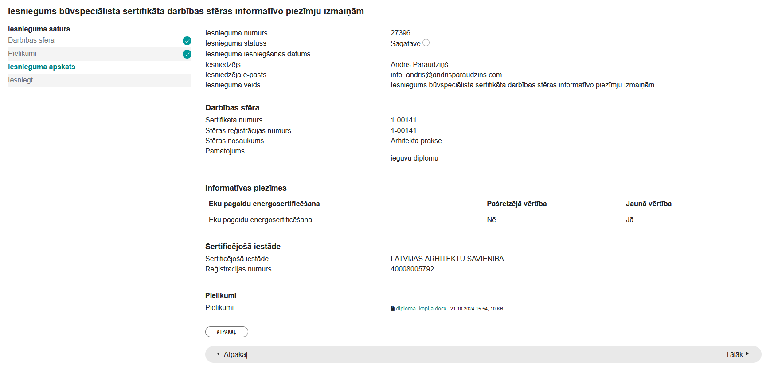This screenshot has height=365, width=766.
Task: Click the applicant name Andris Paraudziņš
Action: 419,65
